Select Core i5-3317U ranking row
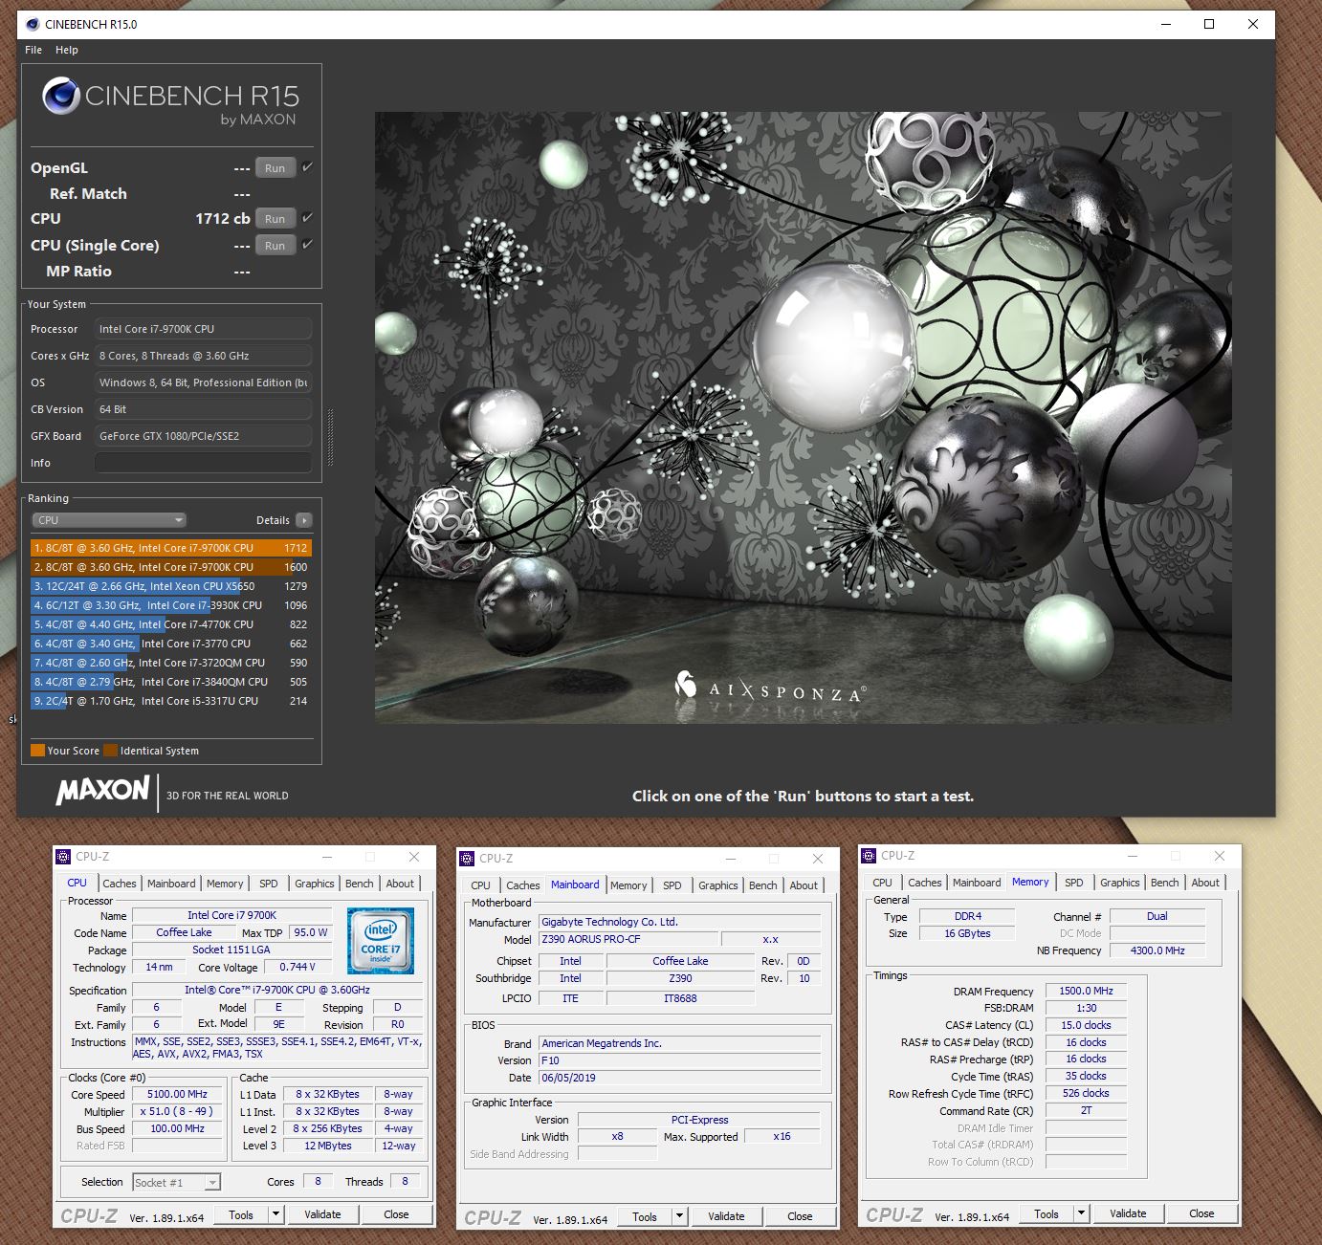Image resolution: width=1322 pixels, height=1245 pixels. pos(171,701)
